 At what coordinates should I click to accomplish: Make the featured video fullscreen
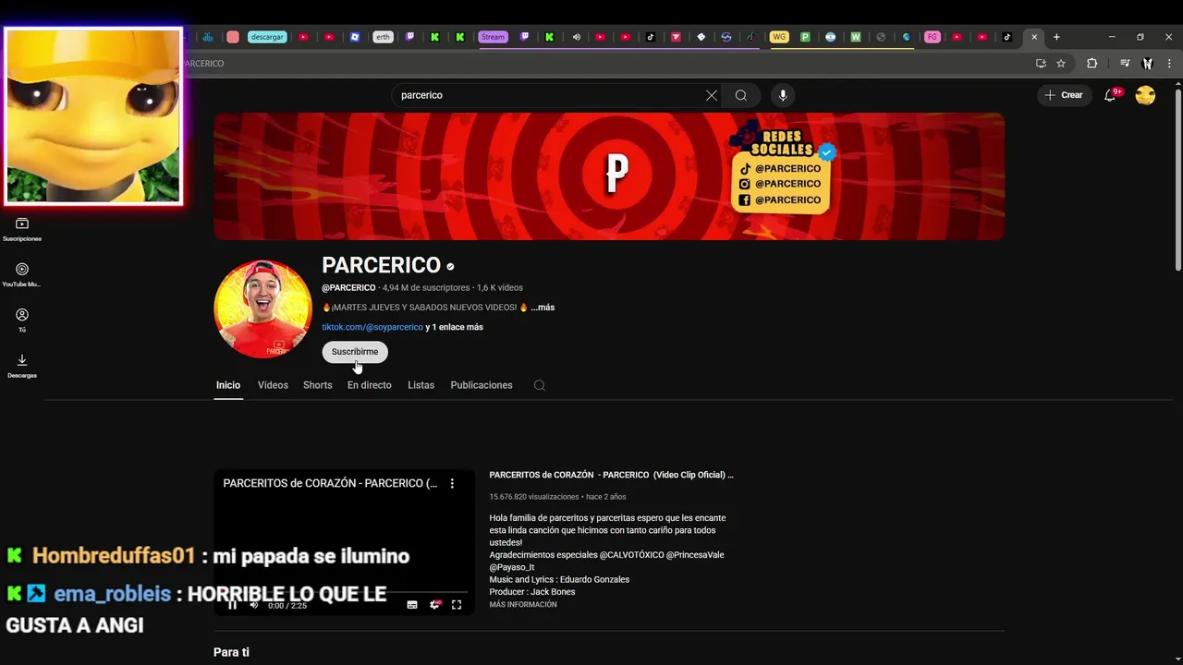[457, 605]
